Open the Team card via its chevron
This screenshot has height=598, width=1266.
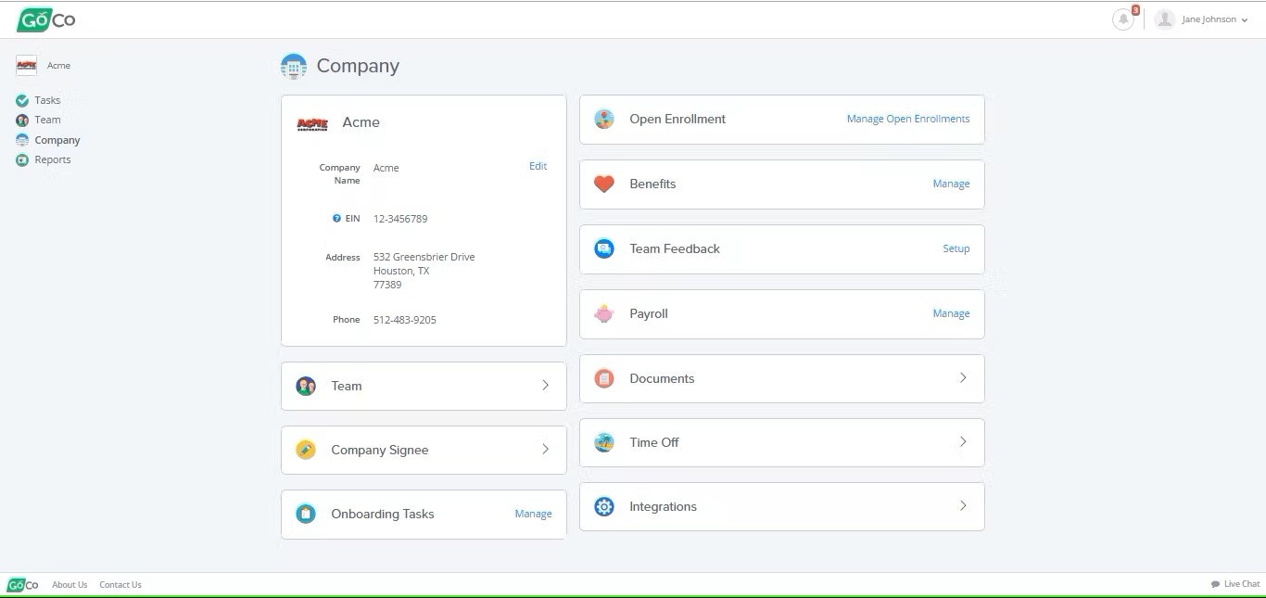(x=546, y=386)
